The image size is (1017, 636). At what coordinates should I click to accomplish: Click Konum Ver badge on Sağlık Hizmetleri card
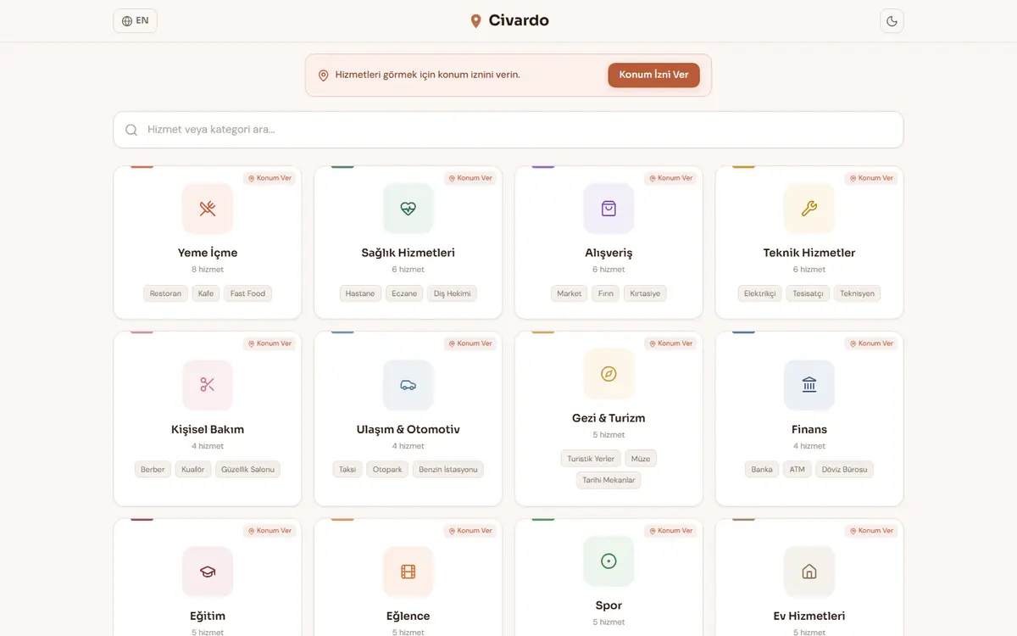[x=470, y=178]
